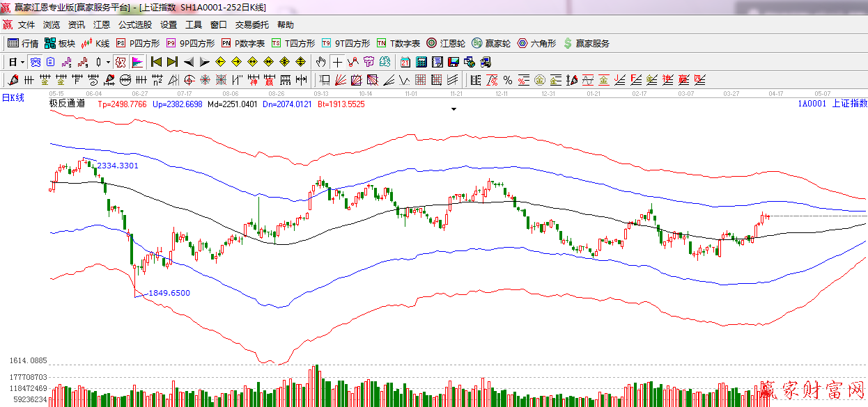Image resolution: width=868 pixels, height=407 pixels.
Task: Click the 日K线 label at chart top-left
Action: [13, 97]
